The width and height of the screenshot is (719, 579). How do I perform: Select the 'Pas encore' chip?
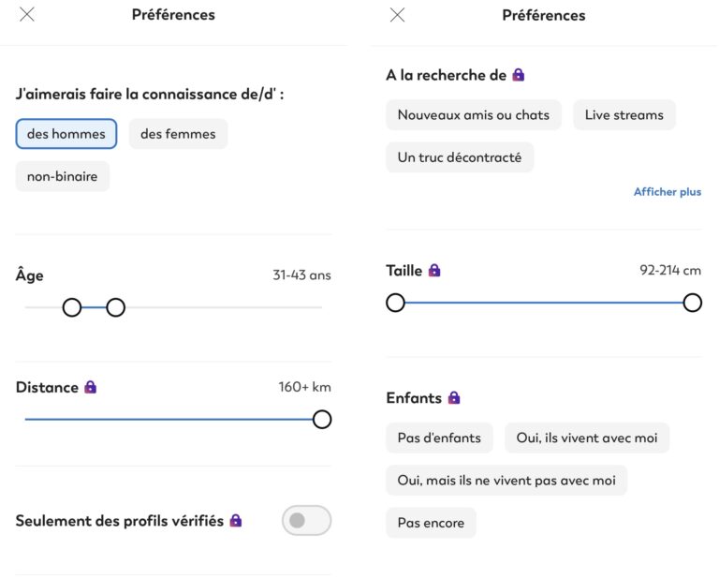pos(431,523)
